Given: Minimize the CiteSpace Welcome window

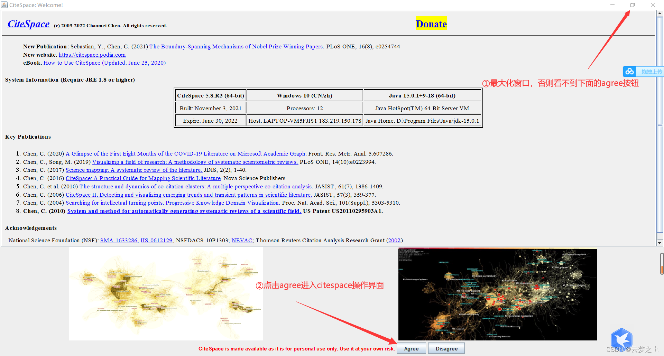Looking at the screenshot, I should (612, 5).
